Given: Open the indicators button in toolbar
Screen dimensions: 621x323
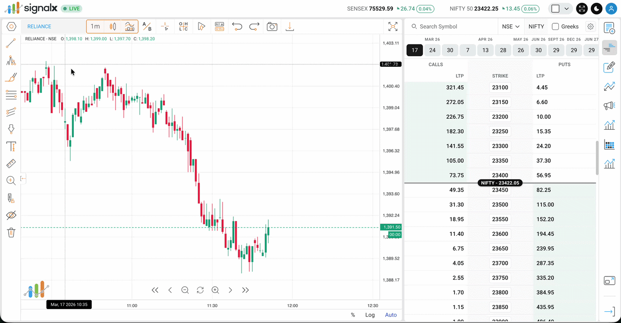Looking at the screenshot, I should pyautogui.click(x=130, y=27).
